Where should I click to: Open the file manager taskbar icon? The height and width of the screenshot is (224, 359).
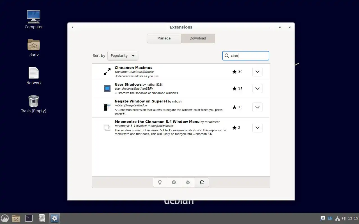(x=42, y=218)
